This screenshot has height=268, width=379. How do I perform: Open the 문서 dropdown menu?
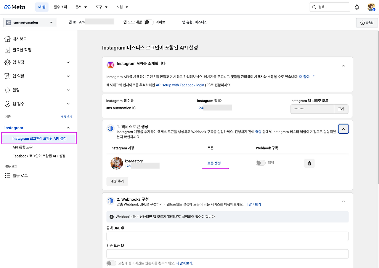tap(81, 7)
